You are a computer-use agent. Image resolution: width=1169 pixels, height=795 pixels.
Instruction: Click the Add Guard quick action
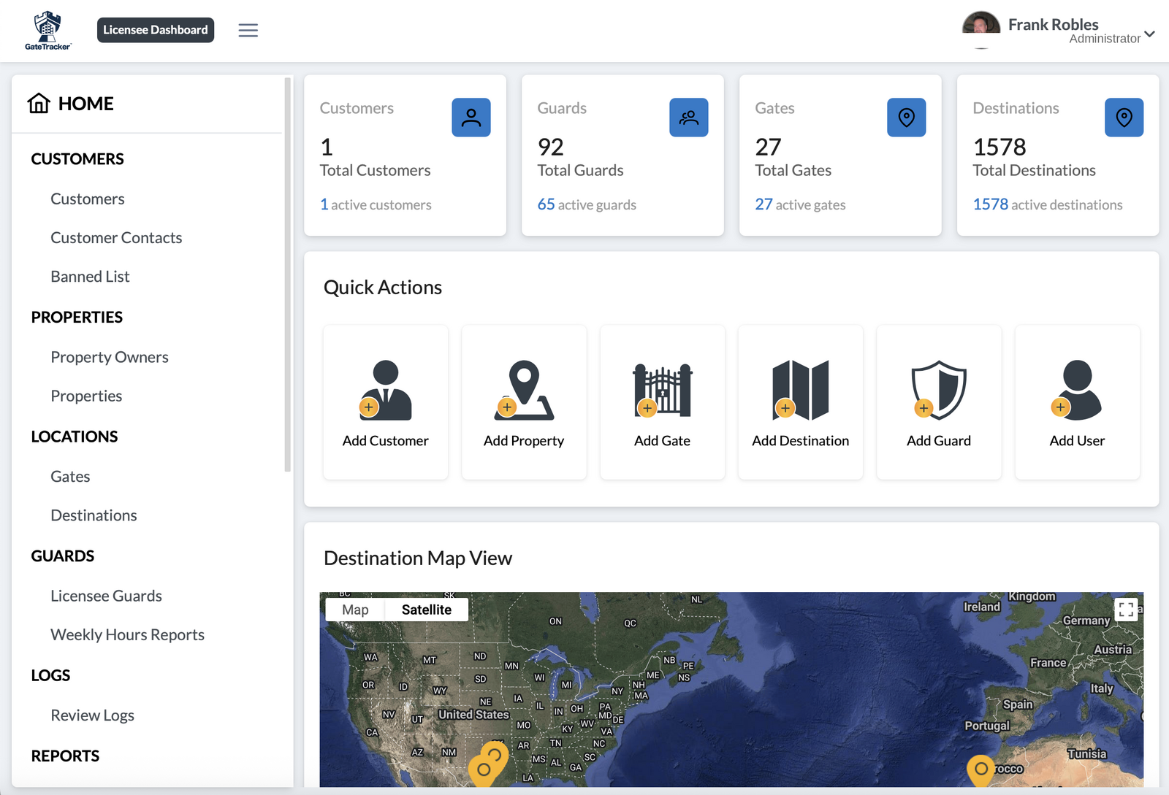click(x=939, y=402)
